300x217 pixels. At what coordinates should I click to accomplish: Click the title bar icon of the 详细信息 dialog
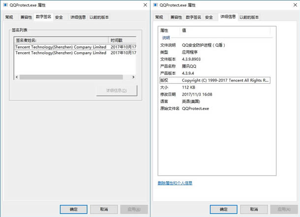pyautogui.click(x=156, y=5)
